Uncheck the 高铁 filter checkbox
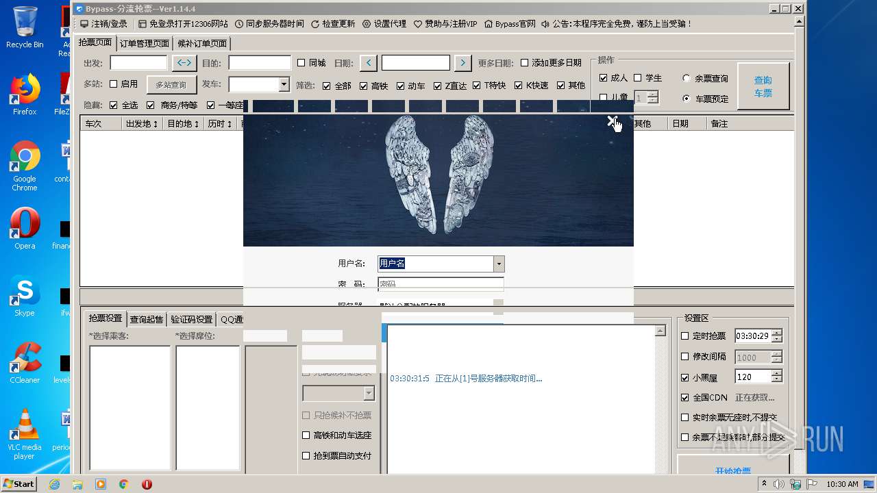Screen dimensions: 877x493 [364, 86]
